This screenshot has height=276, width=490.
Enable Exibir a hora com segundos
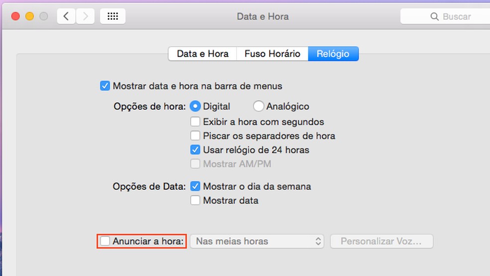pos(196,122)
